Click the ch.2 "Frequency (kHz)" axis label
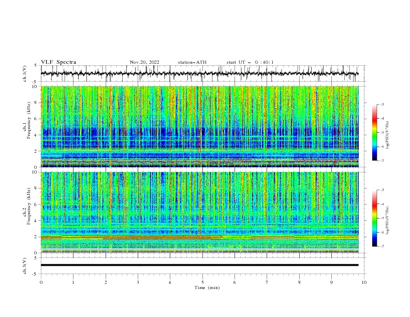Image resolution: width=410 pixels, height=317 pixels. click(x=29, y=206)
